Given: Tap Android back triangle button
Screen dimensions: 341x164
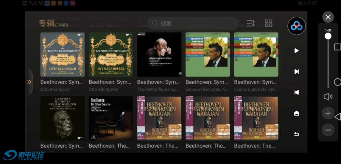Looking at the screenshot, I should pos(338,117).
